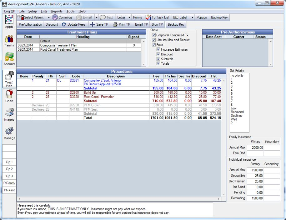
Task: Disable Insurance Estimates display
Action: [x=159, y=49]
